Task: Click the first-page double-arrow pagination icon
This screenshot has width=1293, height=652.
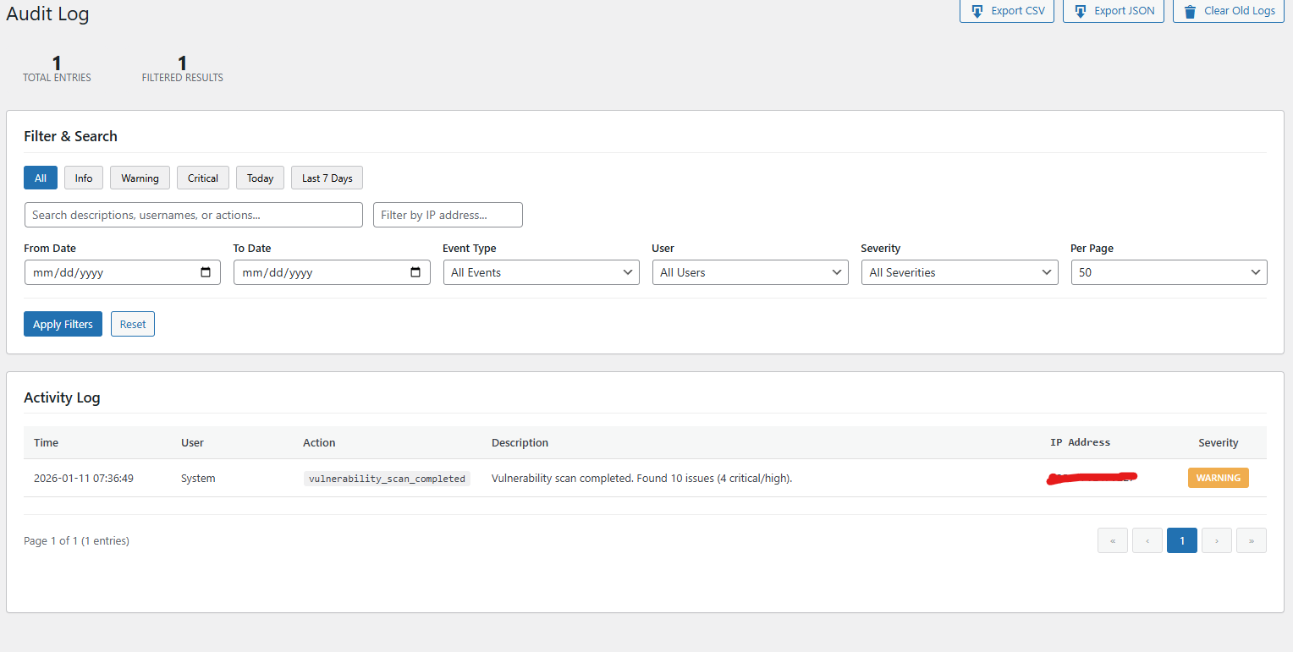Action: (1113, 540)
